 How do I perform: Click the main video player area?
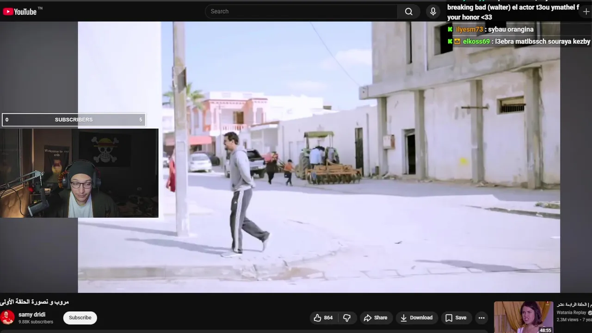(319, 157)
